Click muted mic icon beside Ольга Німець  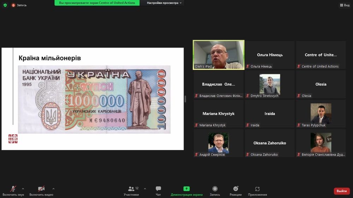[x=248, y=66]
